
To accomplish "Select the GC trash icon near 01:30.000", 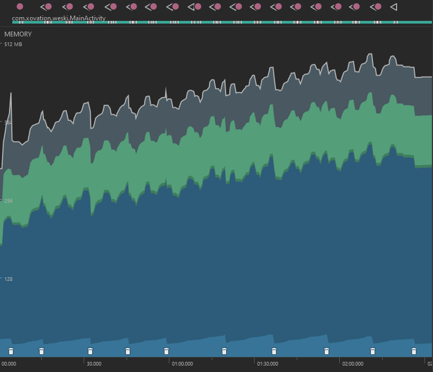I will click(x=274, y=351).
